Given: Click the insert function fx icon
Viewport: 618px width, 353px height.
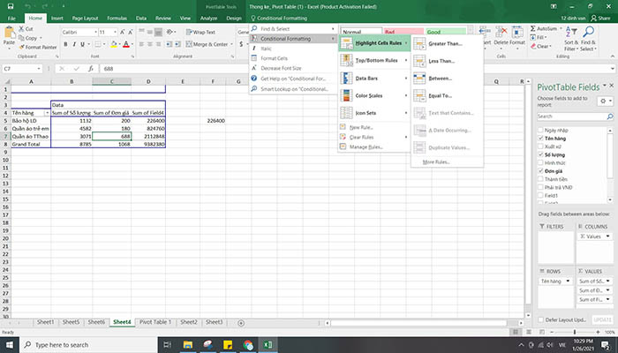Looking at the screenshot, I should (x=91, y=69).
